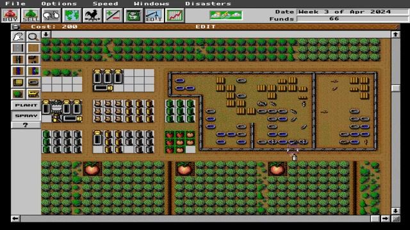
Task: Select the paved road tool
Action: (19, 48)
